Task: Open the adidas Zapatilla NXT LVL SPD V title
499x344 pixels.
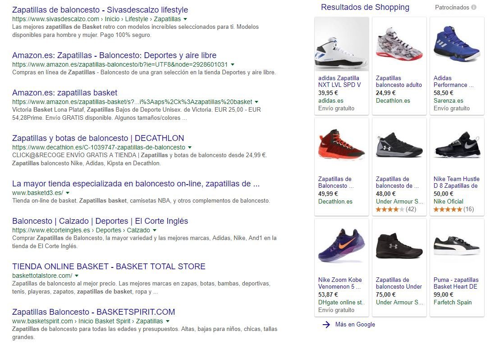Action: pyautogui.click(x=339, y=81)
